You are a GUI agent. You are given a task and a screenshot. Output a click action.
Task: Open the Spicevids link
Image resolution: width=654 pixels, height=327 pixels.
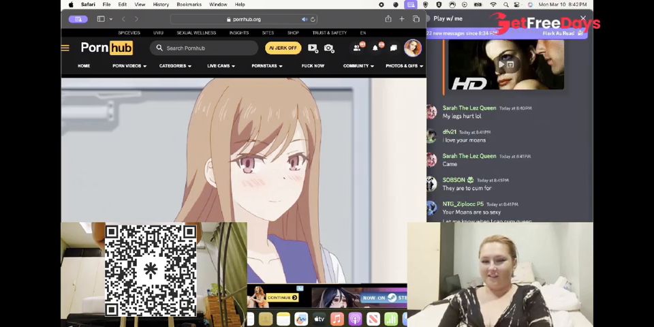129,33
